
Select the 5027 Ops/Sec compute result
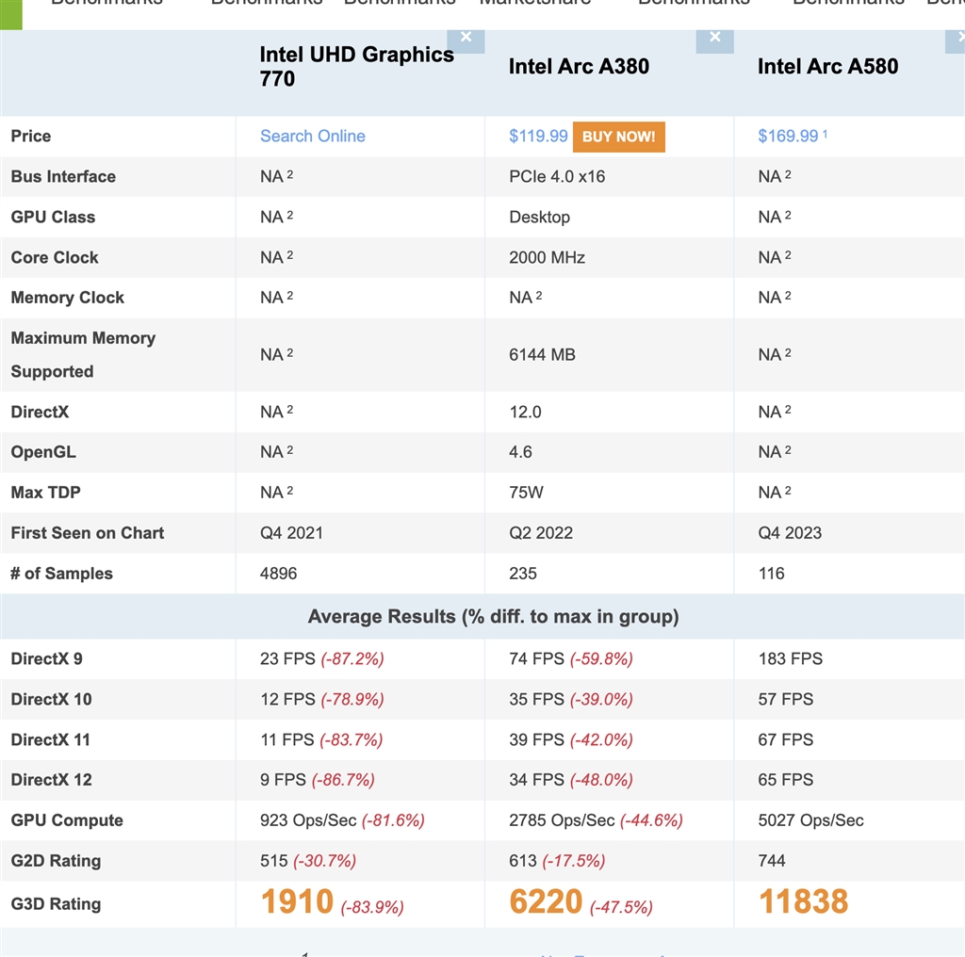pos(810,820)
